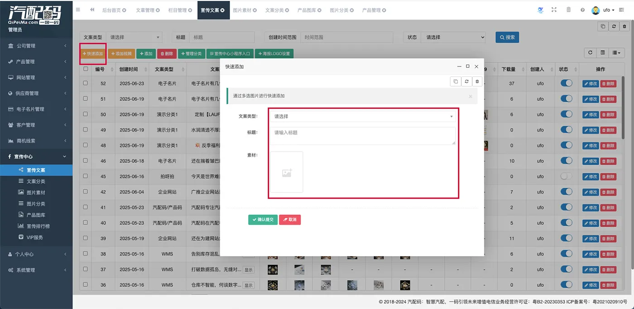Open the 文案类型 dropdown in dialog
This screenshot has height=309, width=634.
363,116
